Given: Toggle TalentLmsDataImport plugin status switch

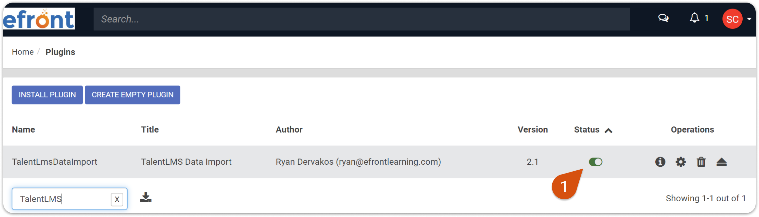Looking at the screenshot, I should click(595, 162).
